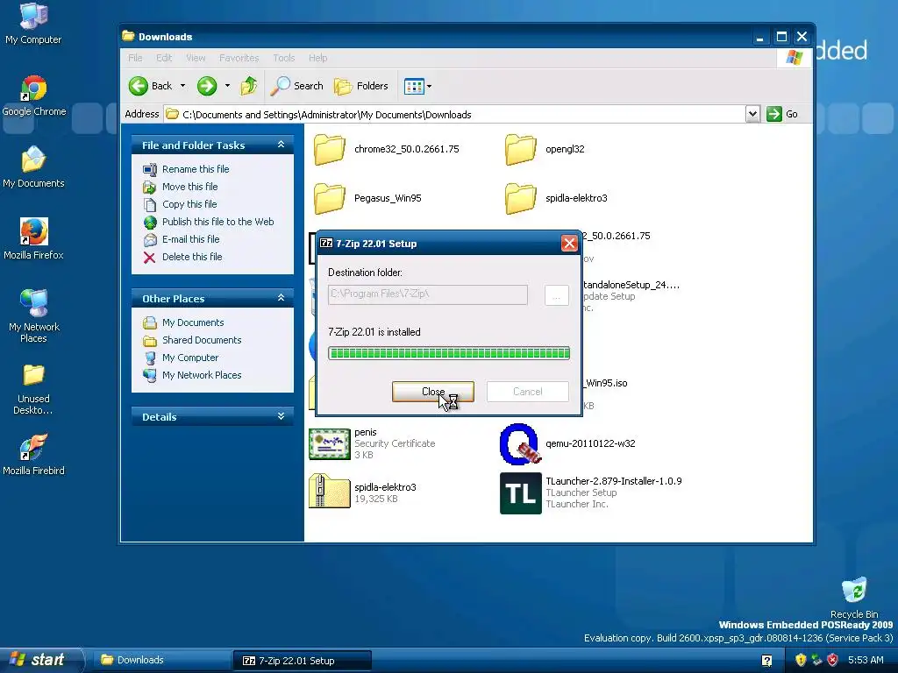Click the 7-Zip installation progress bar
The width and height of the screenshot is (898, 673).
[x=449, y=353]
